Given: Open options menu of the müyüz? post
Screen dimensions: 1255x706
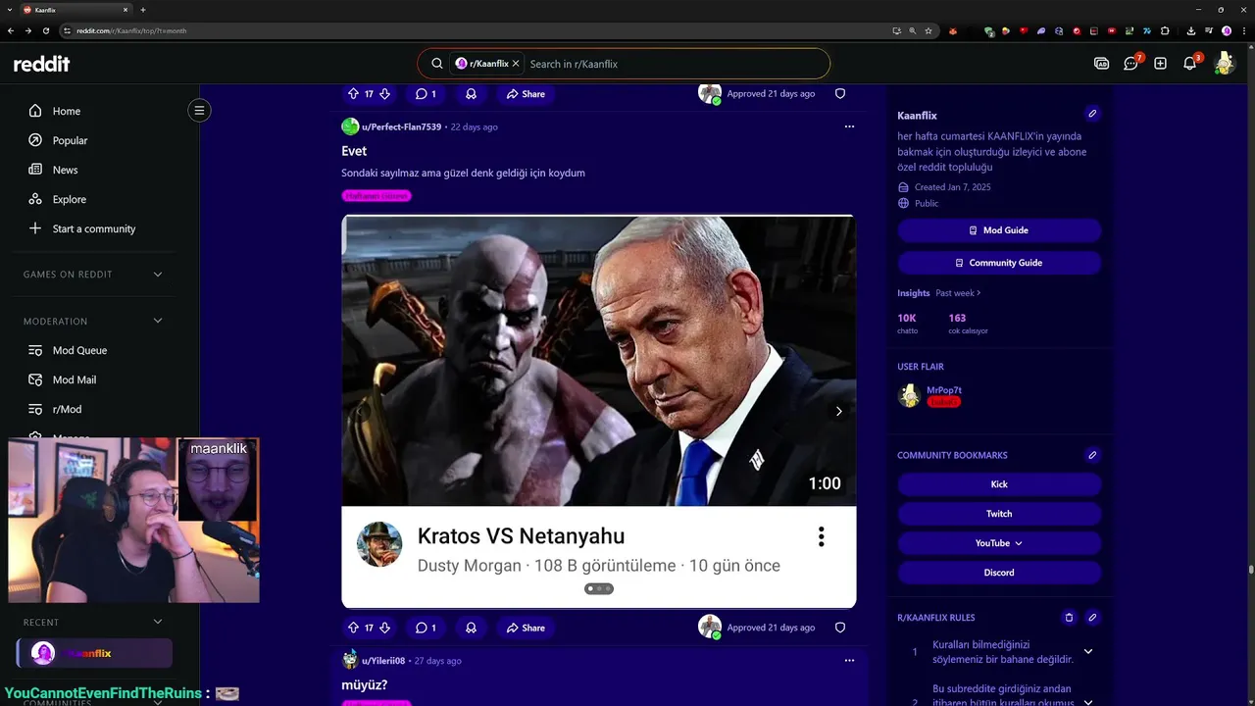Looking at the screenshot, I should 849,661.
